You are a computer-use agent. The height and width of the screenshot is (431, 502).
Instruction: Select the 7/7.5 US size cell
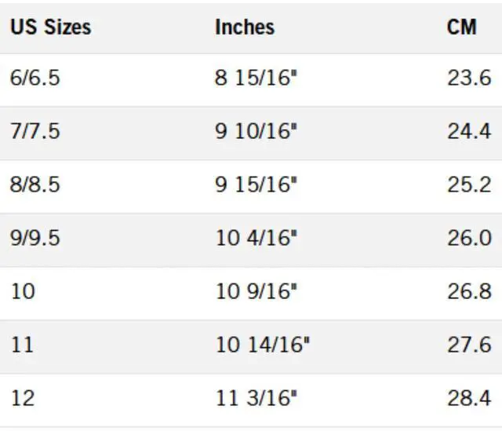[35, 131]
